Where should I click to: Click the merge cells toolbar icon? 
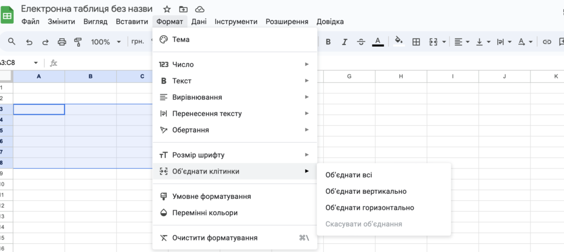pos(433,42)
